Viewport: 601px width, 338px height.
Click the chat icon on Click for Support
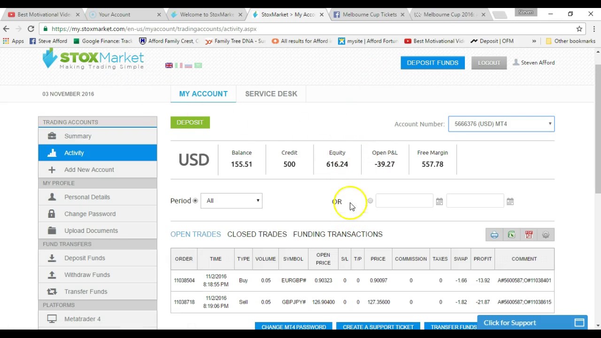(579, 323)
